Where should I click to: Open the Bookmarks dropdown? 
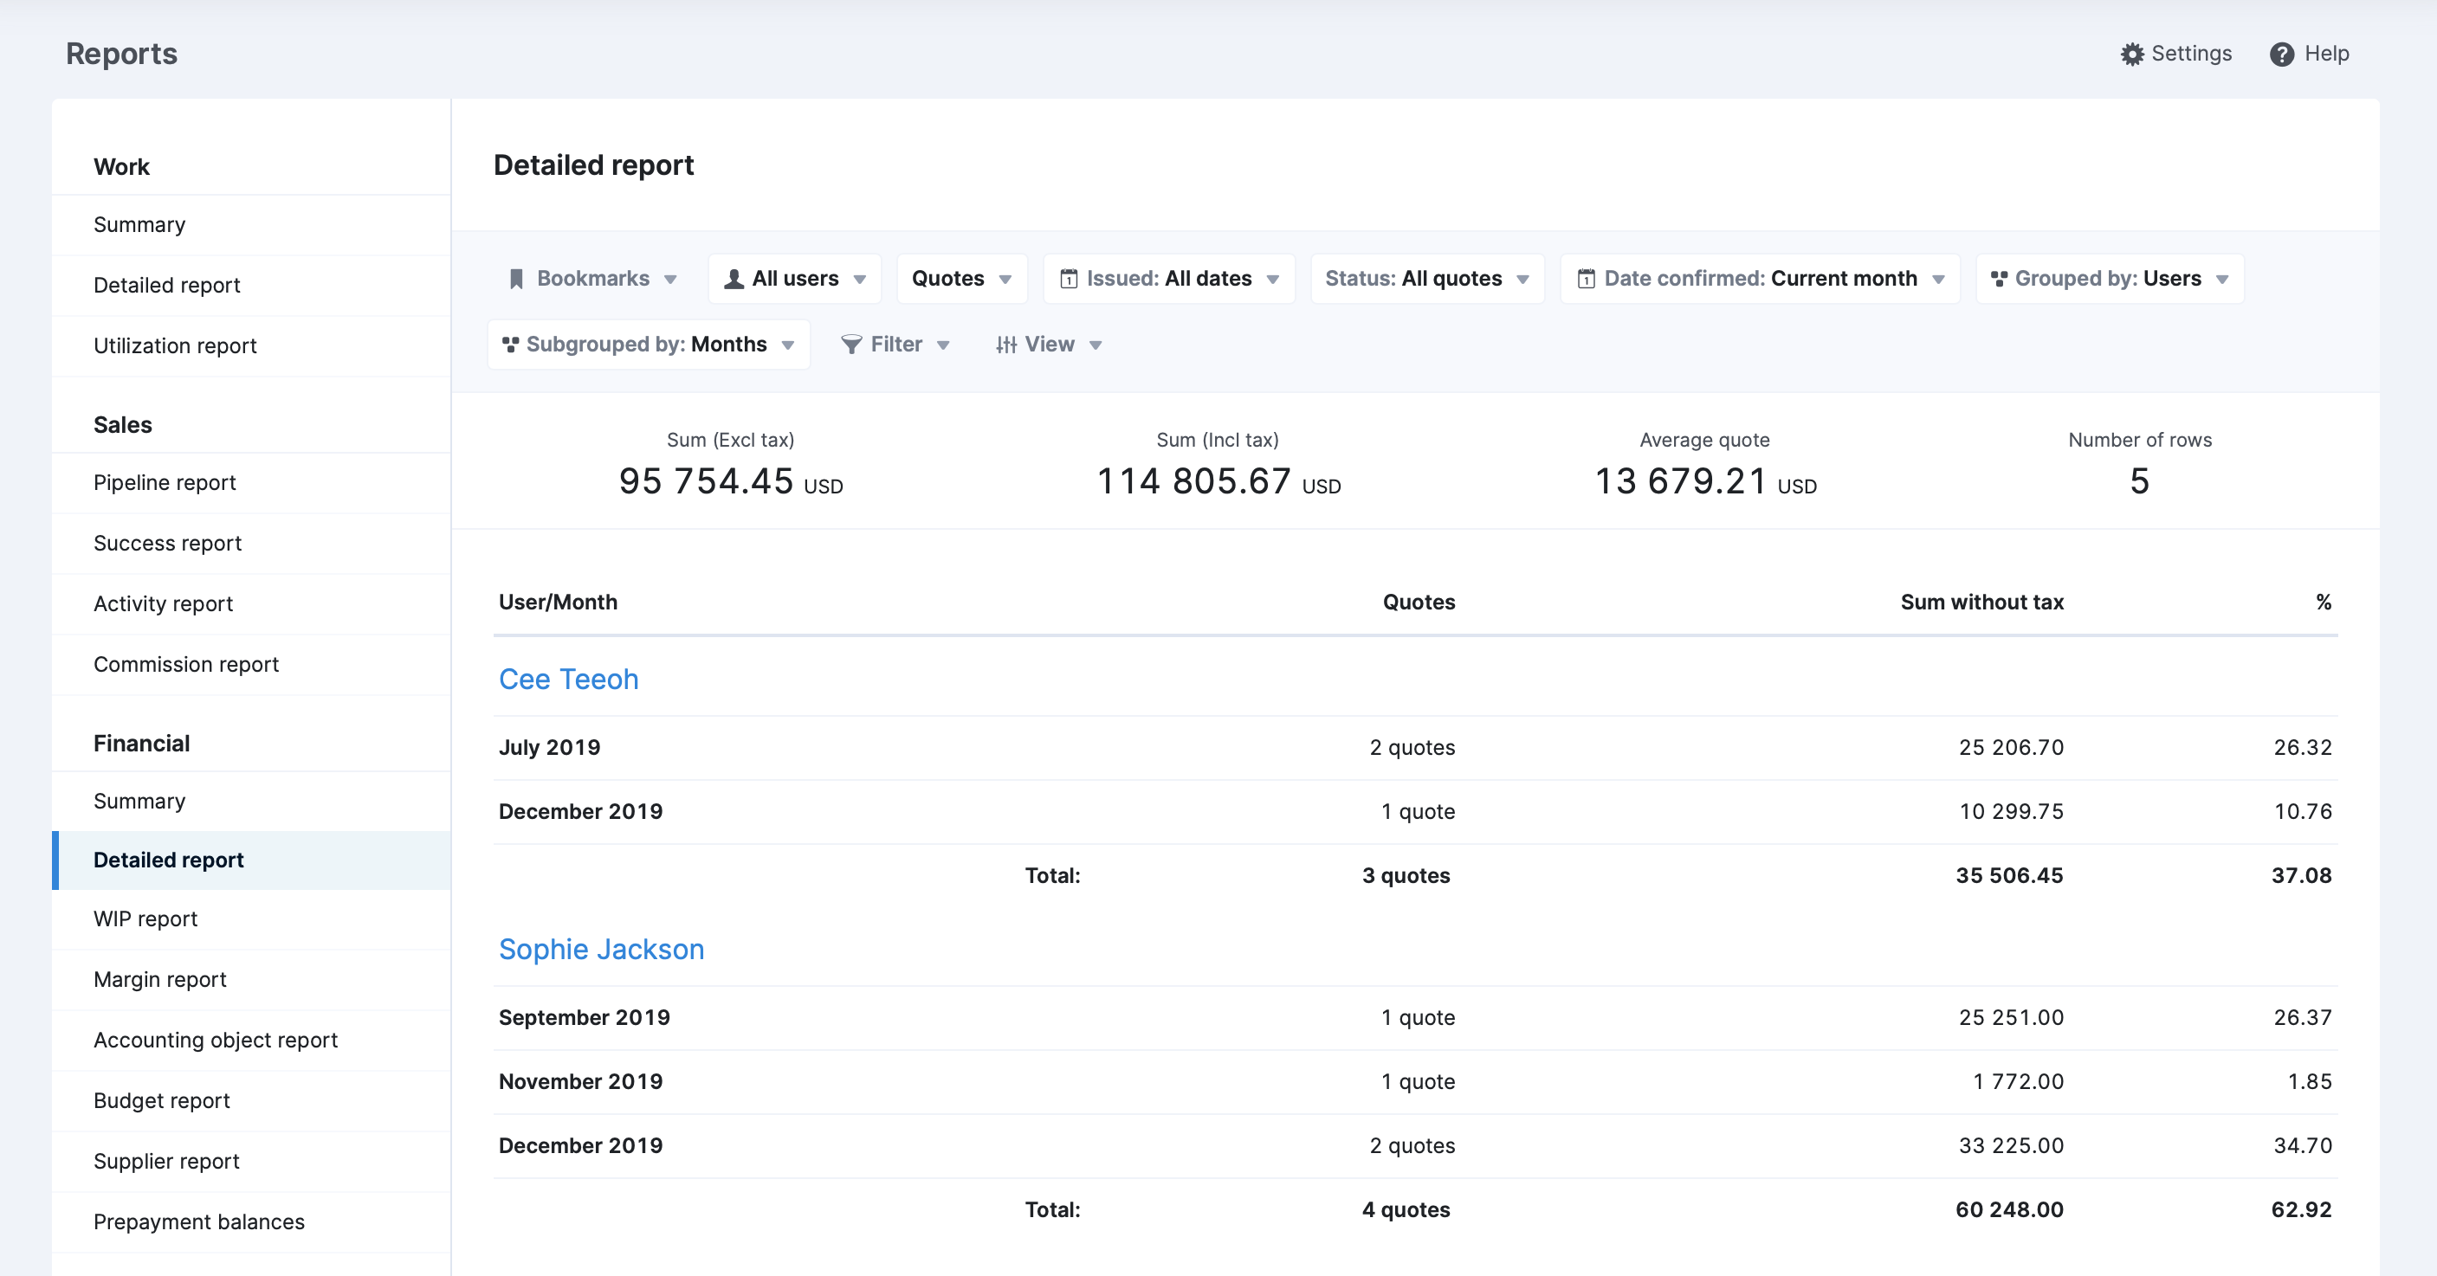594,279
